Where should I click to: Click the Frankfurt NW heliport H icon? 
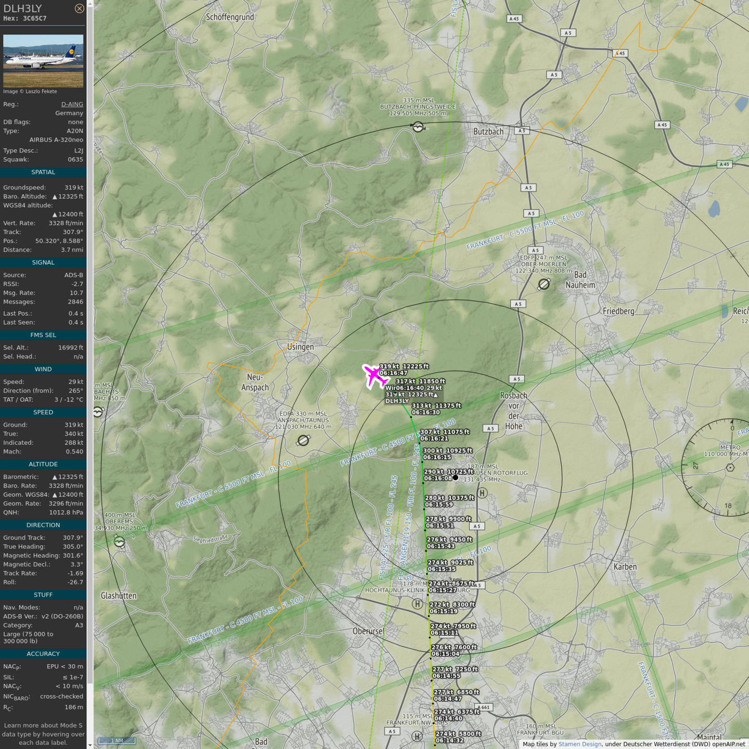coord(417,736)
